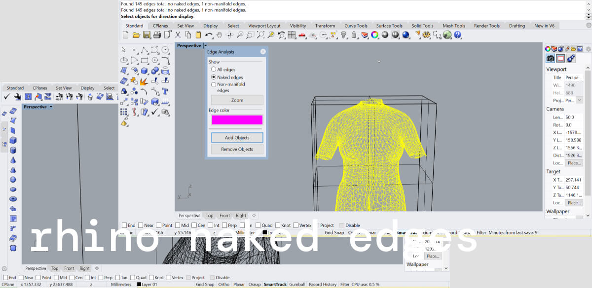Click the Help question mark icon
Image resolution: width=592 pixels, height=288 pixels.
click(x=458, y=35)
